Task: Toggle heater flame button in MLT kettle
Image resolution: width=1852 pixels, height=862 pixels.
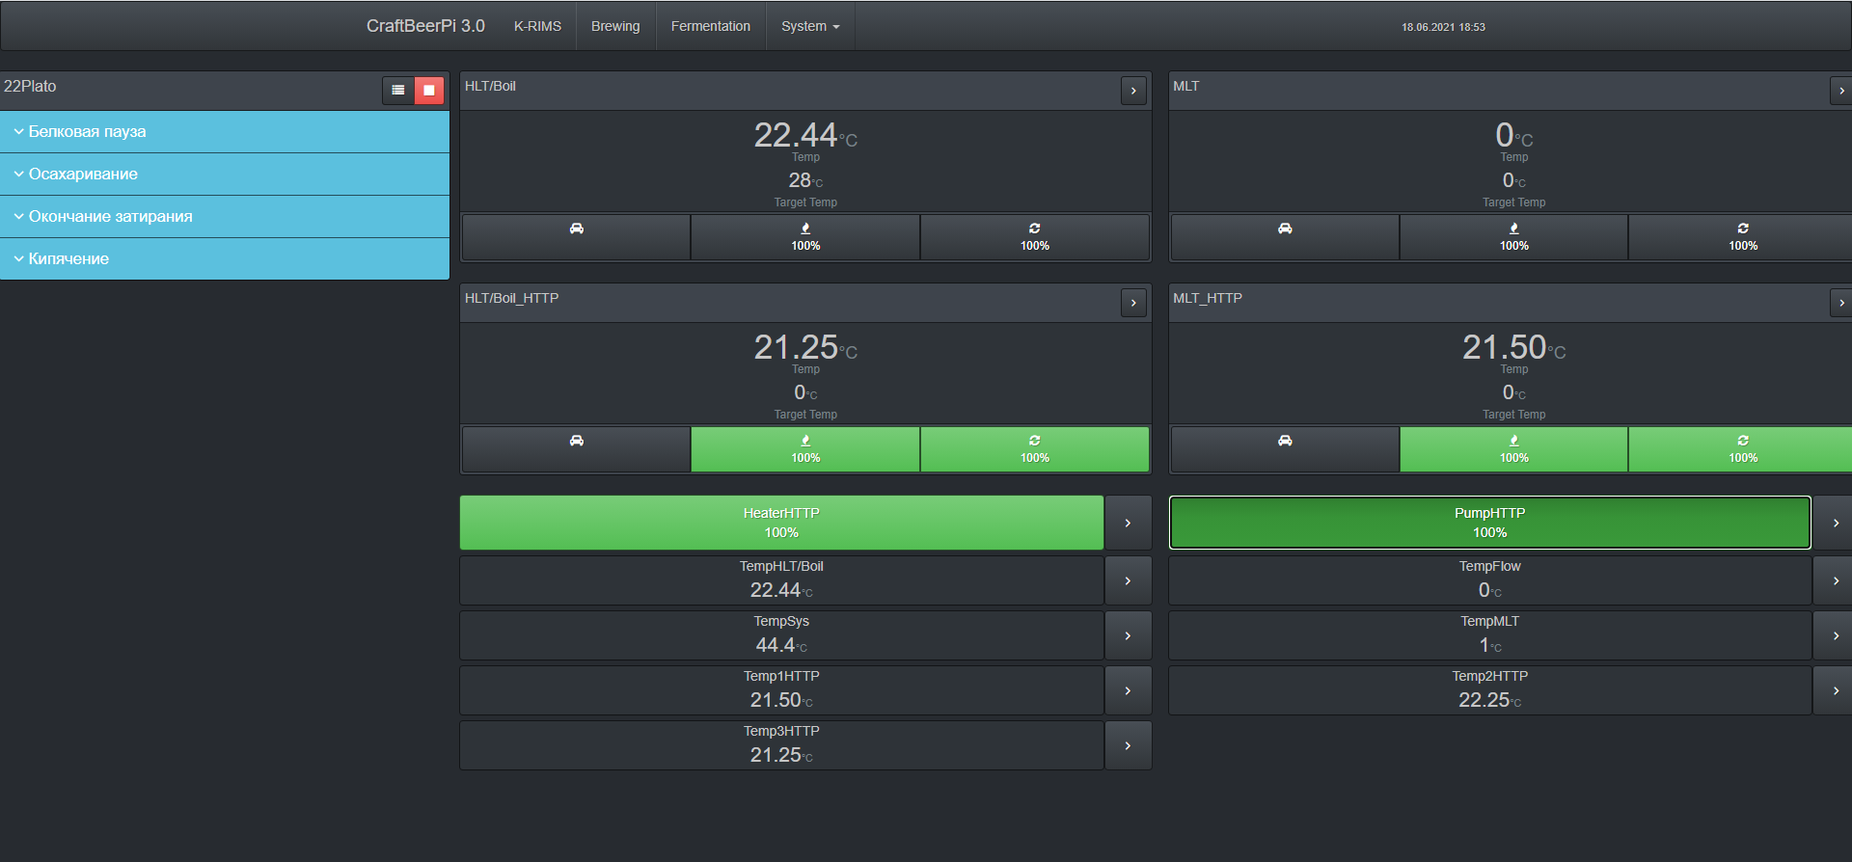Action: pyautogui.click(x=1513, y=237)
